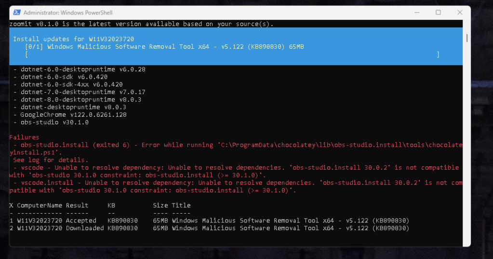The height and width of the screenshot is (259, 493).
Task: Click 'obs-studio v30.1.0' line
Action: point(51,122)
